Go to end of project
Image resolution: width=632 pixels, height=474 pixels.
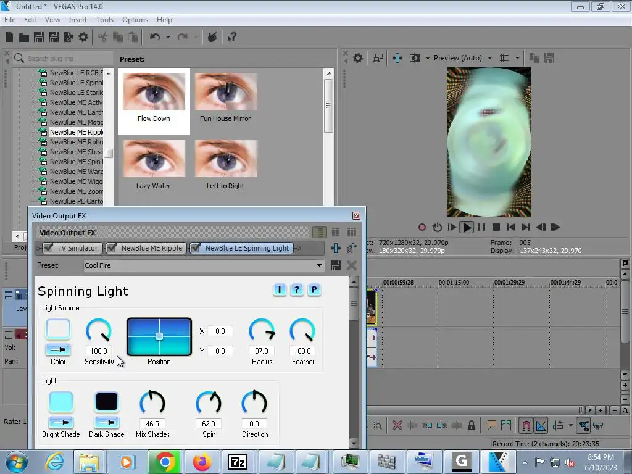(526, 227)
